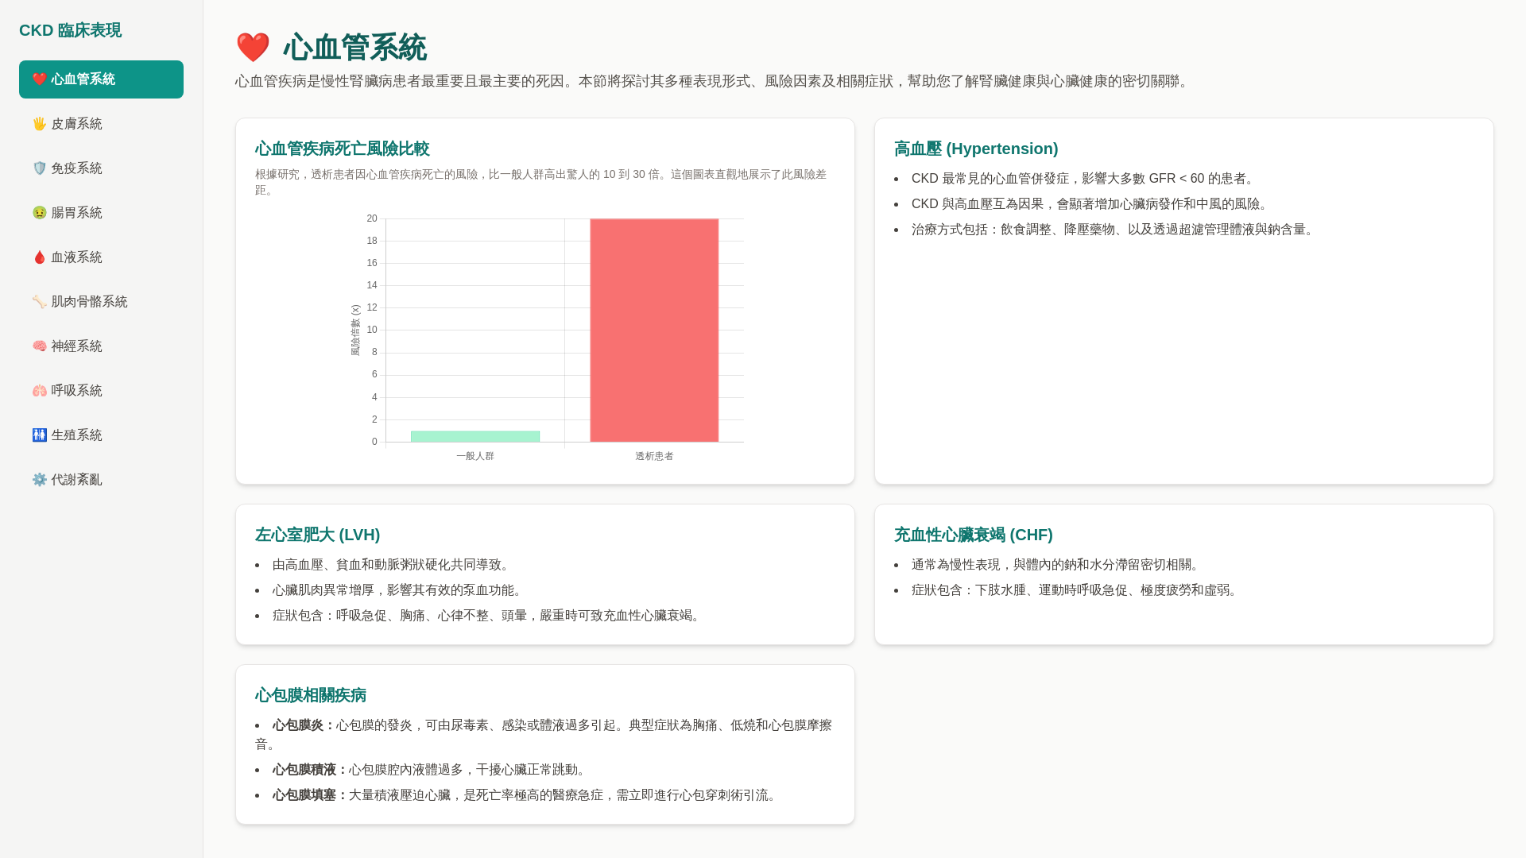
Task: Click the 透析患者 axis label
Action: (x=654, y=456)
